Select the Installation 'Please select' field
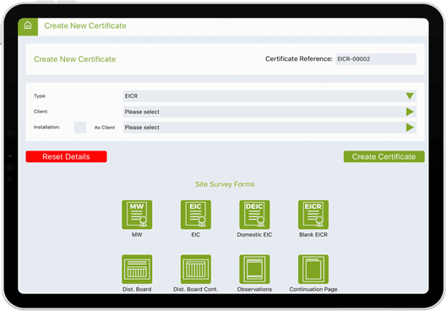446x311 pixels. [x=269, y=127]
